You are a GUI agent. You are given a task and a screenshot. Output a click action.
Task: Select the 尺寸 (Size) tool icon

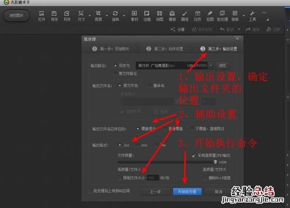(x=81, y=16)
